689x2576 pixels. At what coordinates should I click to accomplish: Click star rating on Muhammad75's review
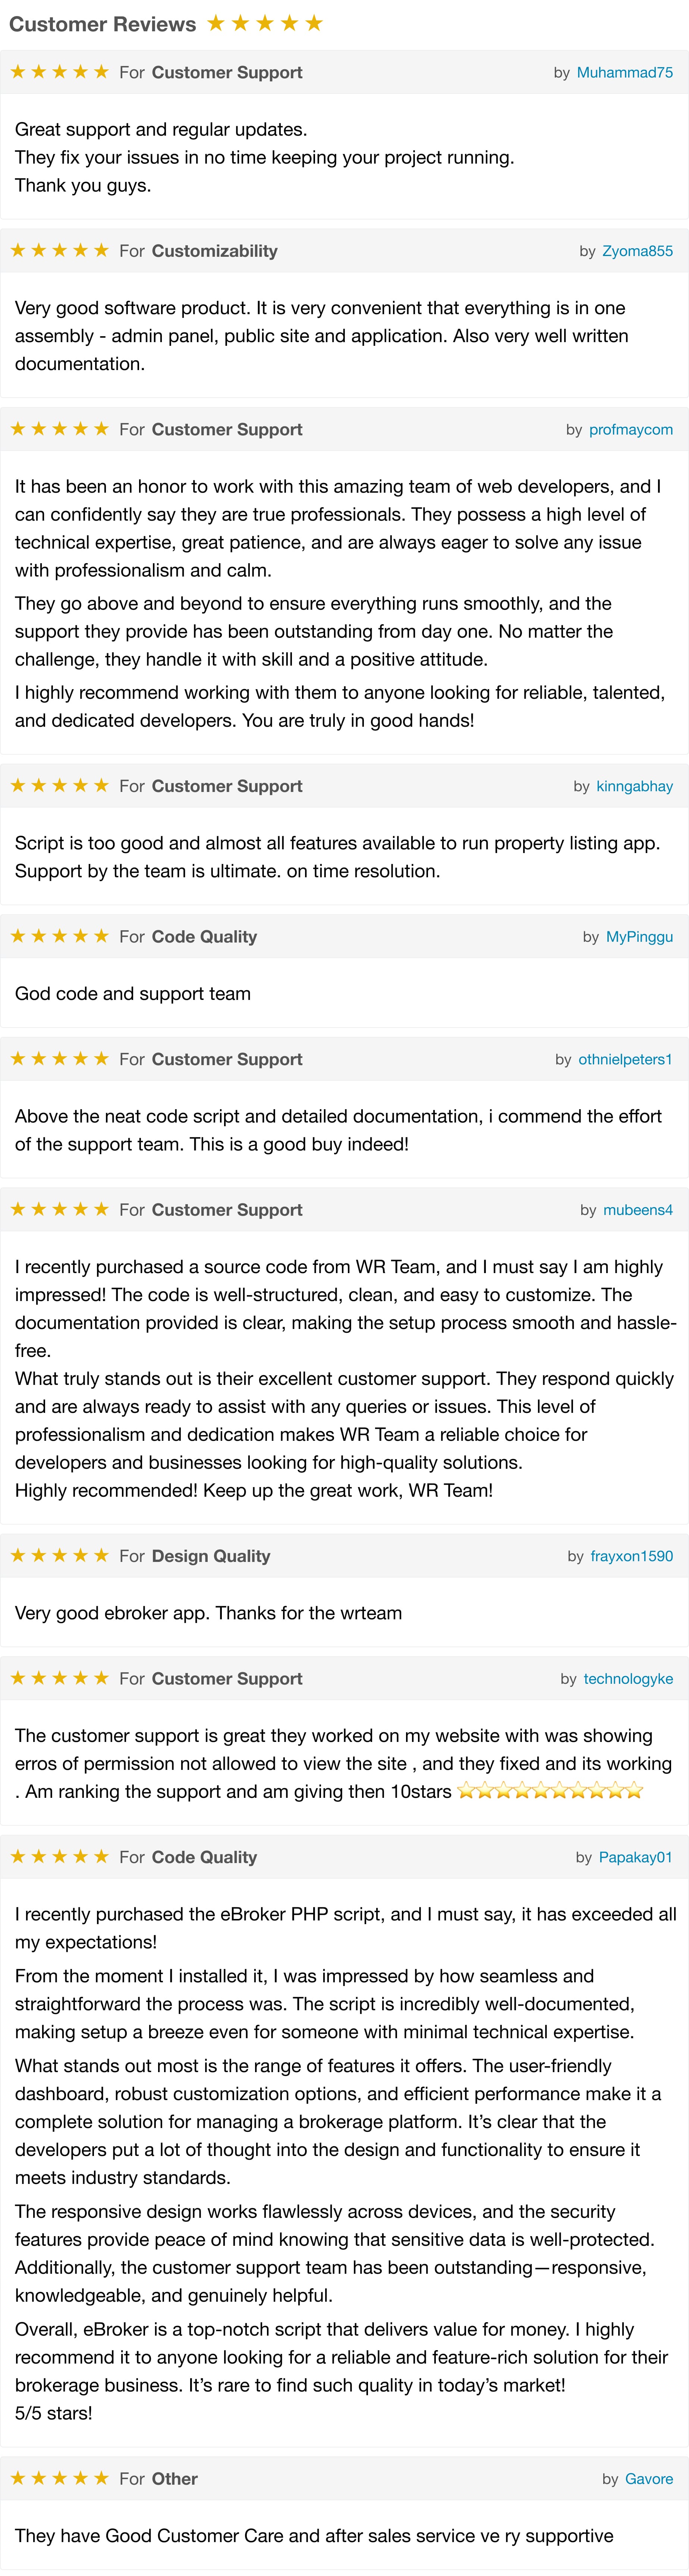click(59, 72)
